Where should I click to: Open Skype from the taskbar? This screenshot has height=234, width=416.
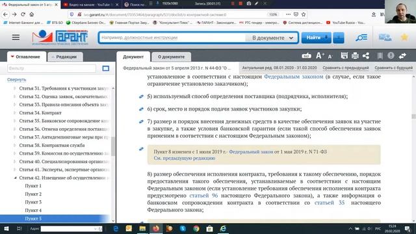coord(183,228)
